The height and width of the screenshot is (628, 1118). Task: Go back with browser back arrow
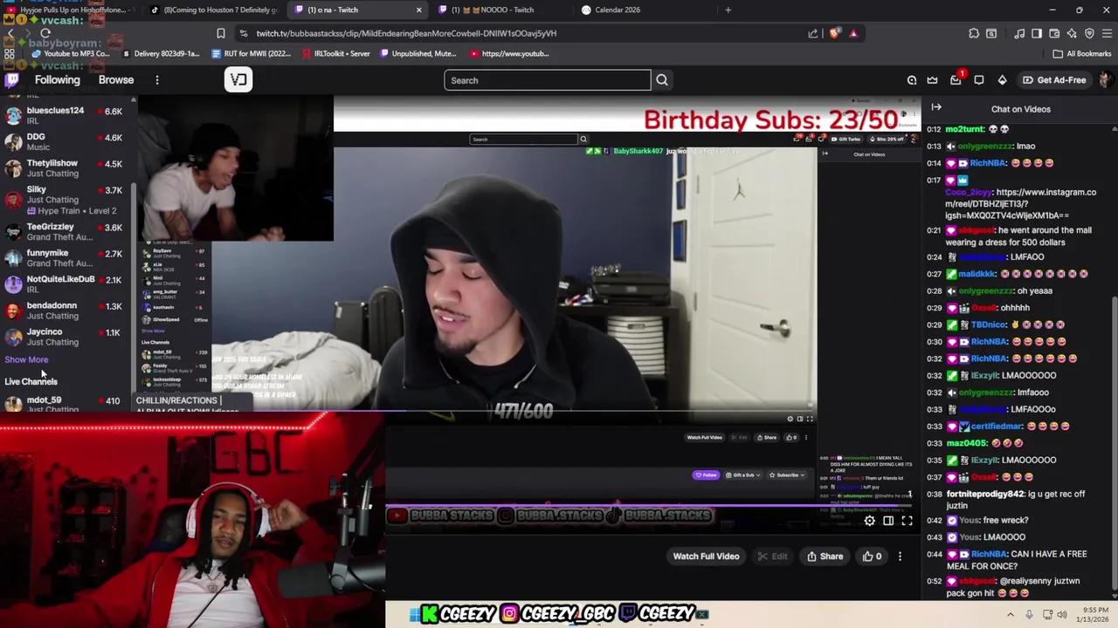(x=10, y=33)
